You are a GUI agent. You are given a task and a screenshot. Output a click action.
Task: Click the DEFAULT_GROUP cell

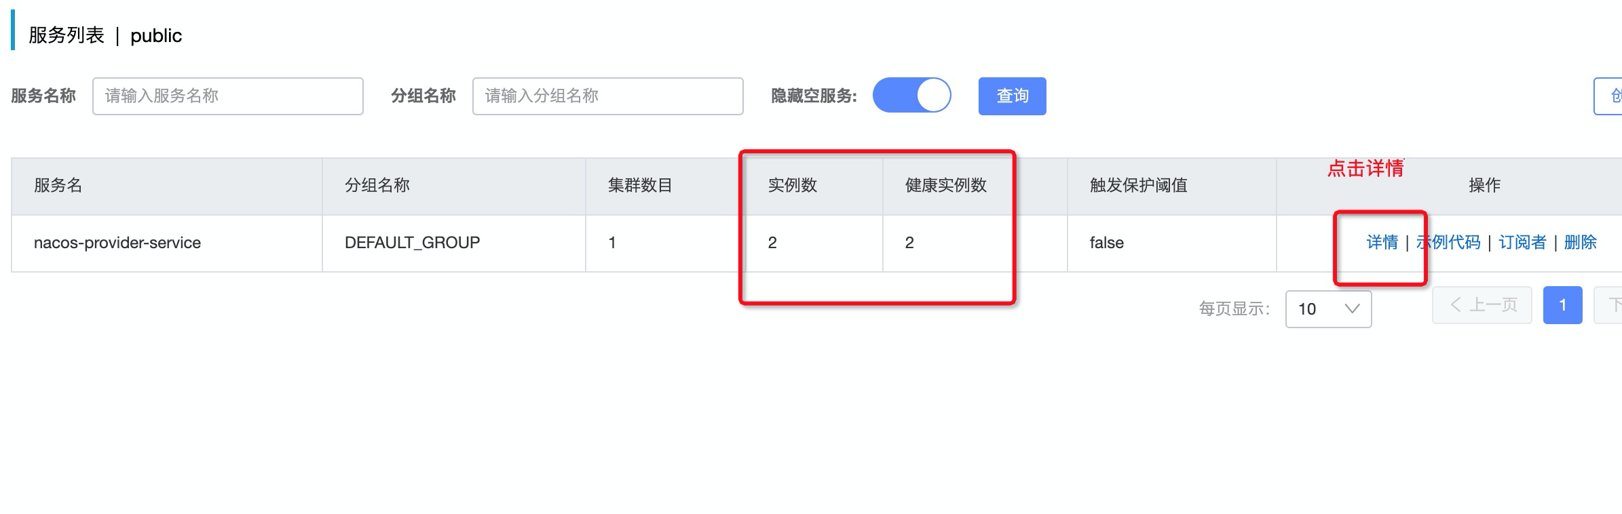pos(412,243)
